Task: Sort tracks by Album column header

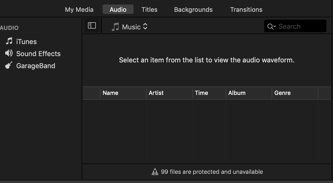Action: coord(237,93)
